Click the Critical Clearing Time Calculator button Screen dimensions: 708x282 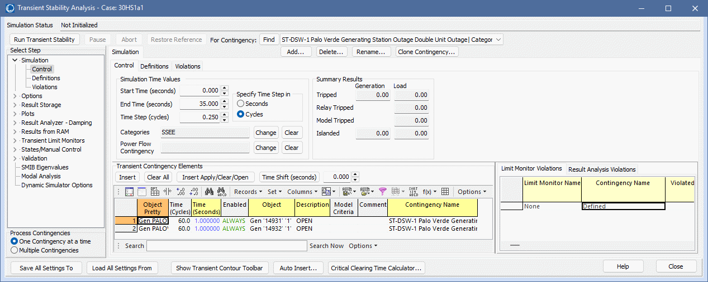376,268
